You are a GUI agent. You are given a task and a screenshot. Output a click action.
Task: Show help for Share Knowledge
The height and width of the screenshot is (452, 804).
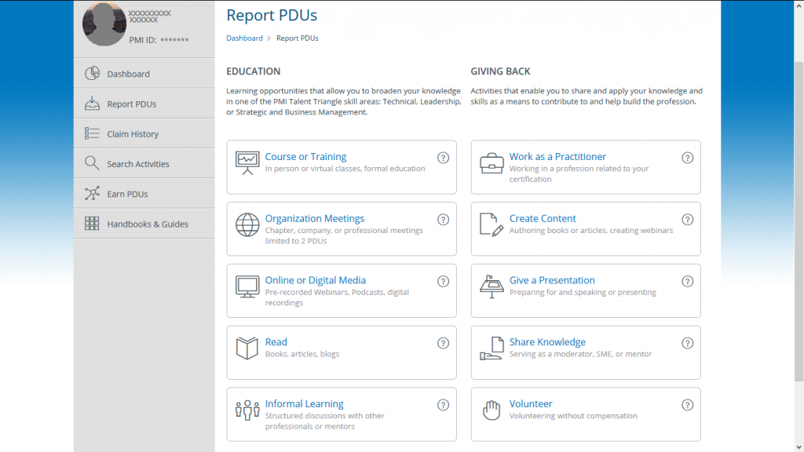coord(687,344)
